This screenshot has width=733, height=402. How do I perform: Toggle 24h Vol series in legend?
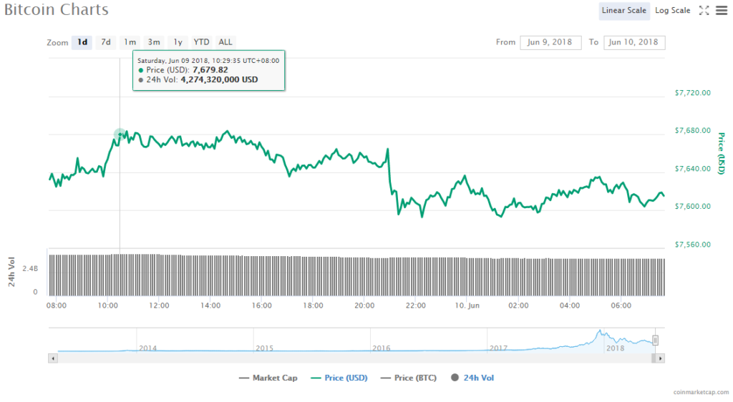point(472,378)
